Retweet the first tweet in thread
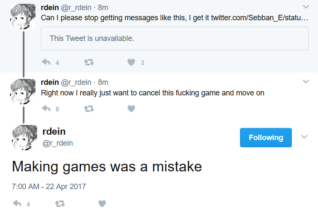Image resolution: width=318 pixels, height=214 pixels. 89,62
